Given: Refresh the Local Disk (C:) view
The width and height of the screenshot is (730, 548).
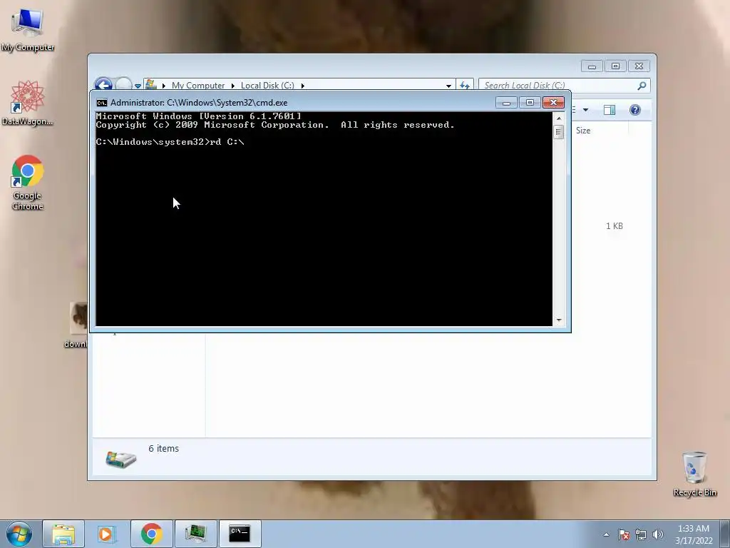Looking at the screenshot, I should pyautogui.click(x=465, y=86).
